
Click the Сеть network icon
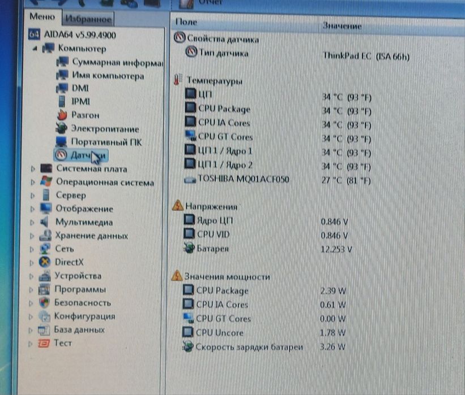[x=45, y=248]
